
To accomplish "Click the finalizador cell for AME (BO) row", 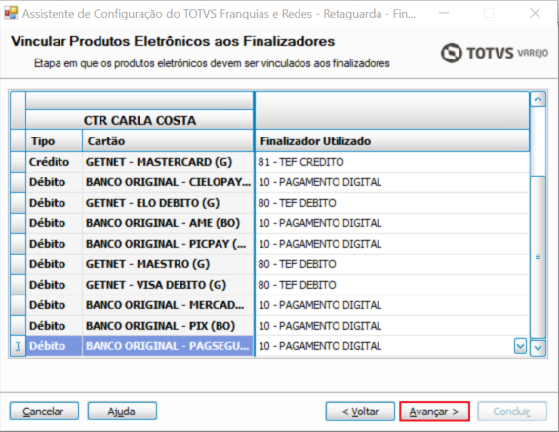I will 392,223.
